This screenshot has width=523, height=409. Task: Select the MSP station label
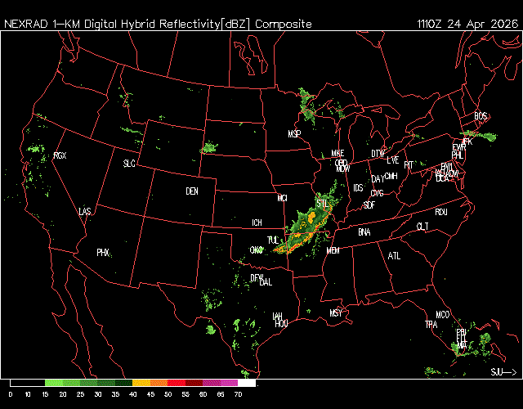[295, 133]
